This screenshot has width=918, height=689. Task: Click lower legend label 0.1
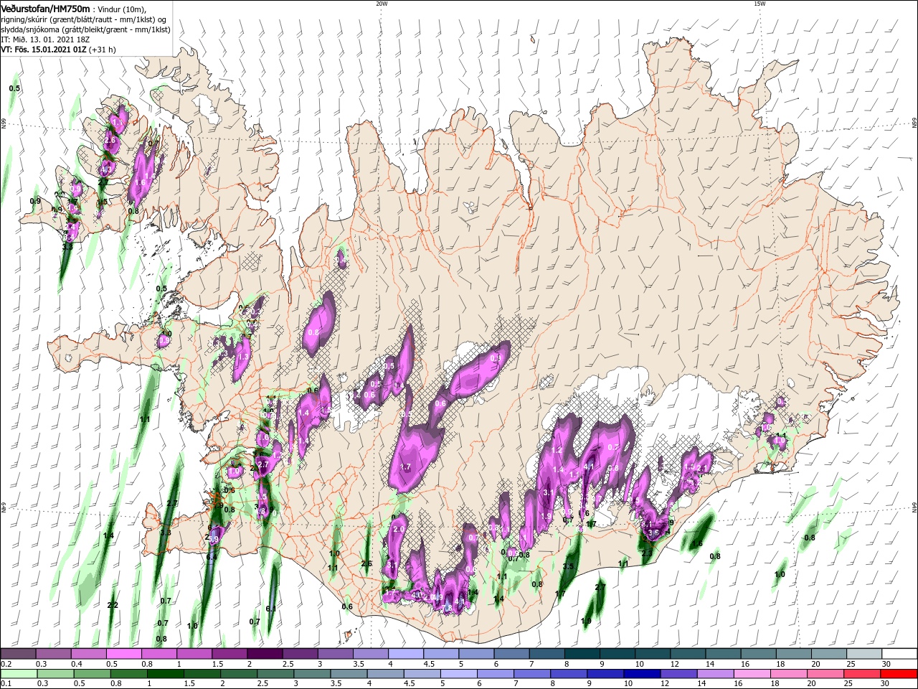coord(6,684)
